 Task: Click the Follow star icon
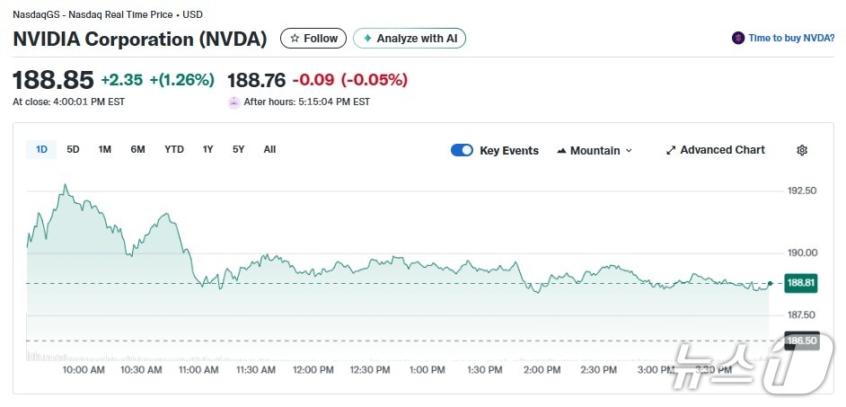[294, 39]
